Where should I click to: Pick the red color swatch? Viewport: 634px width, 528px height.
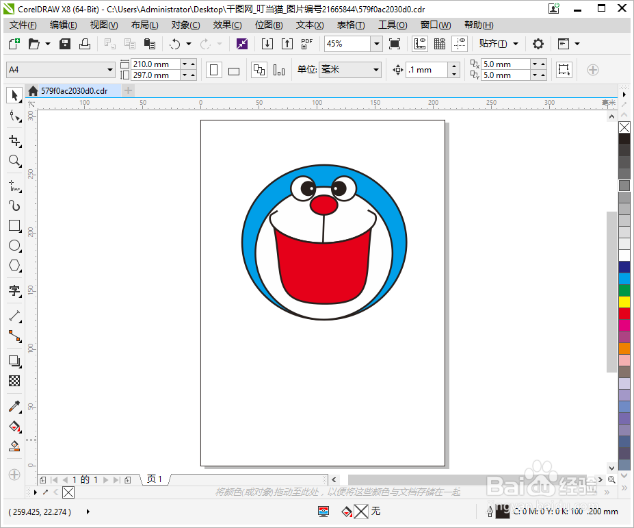(624, 314)
